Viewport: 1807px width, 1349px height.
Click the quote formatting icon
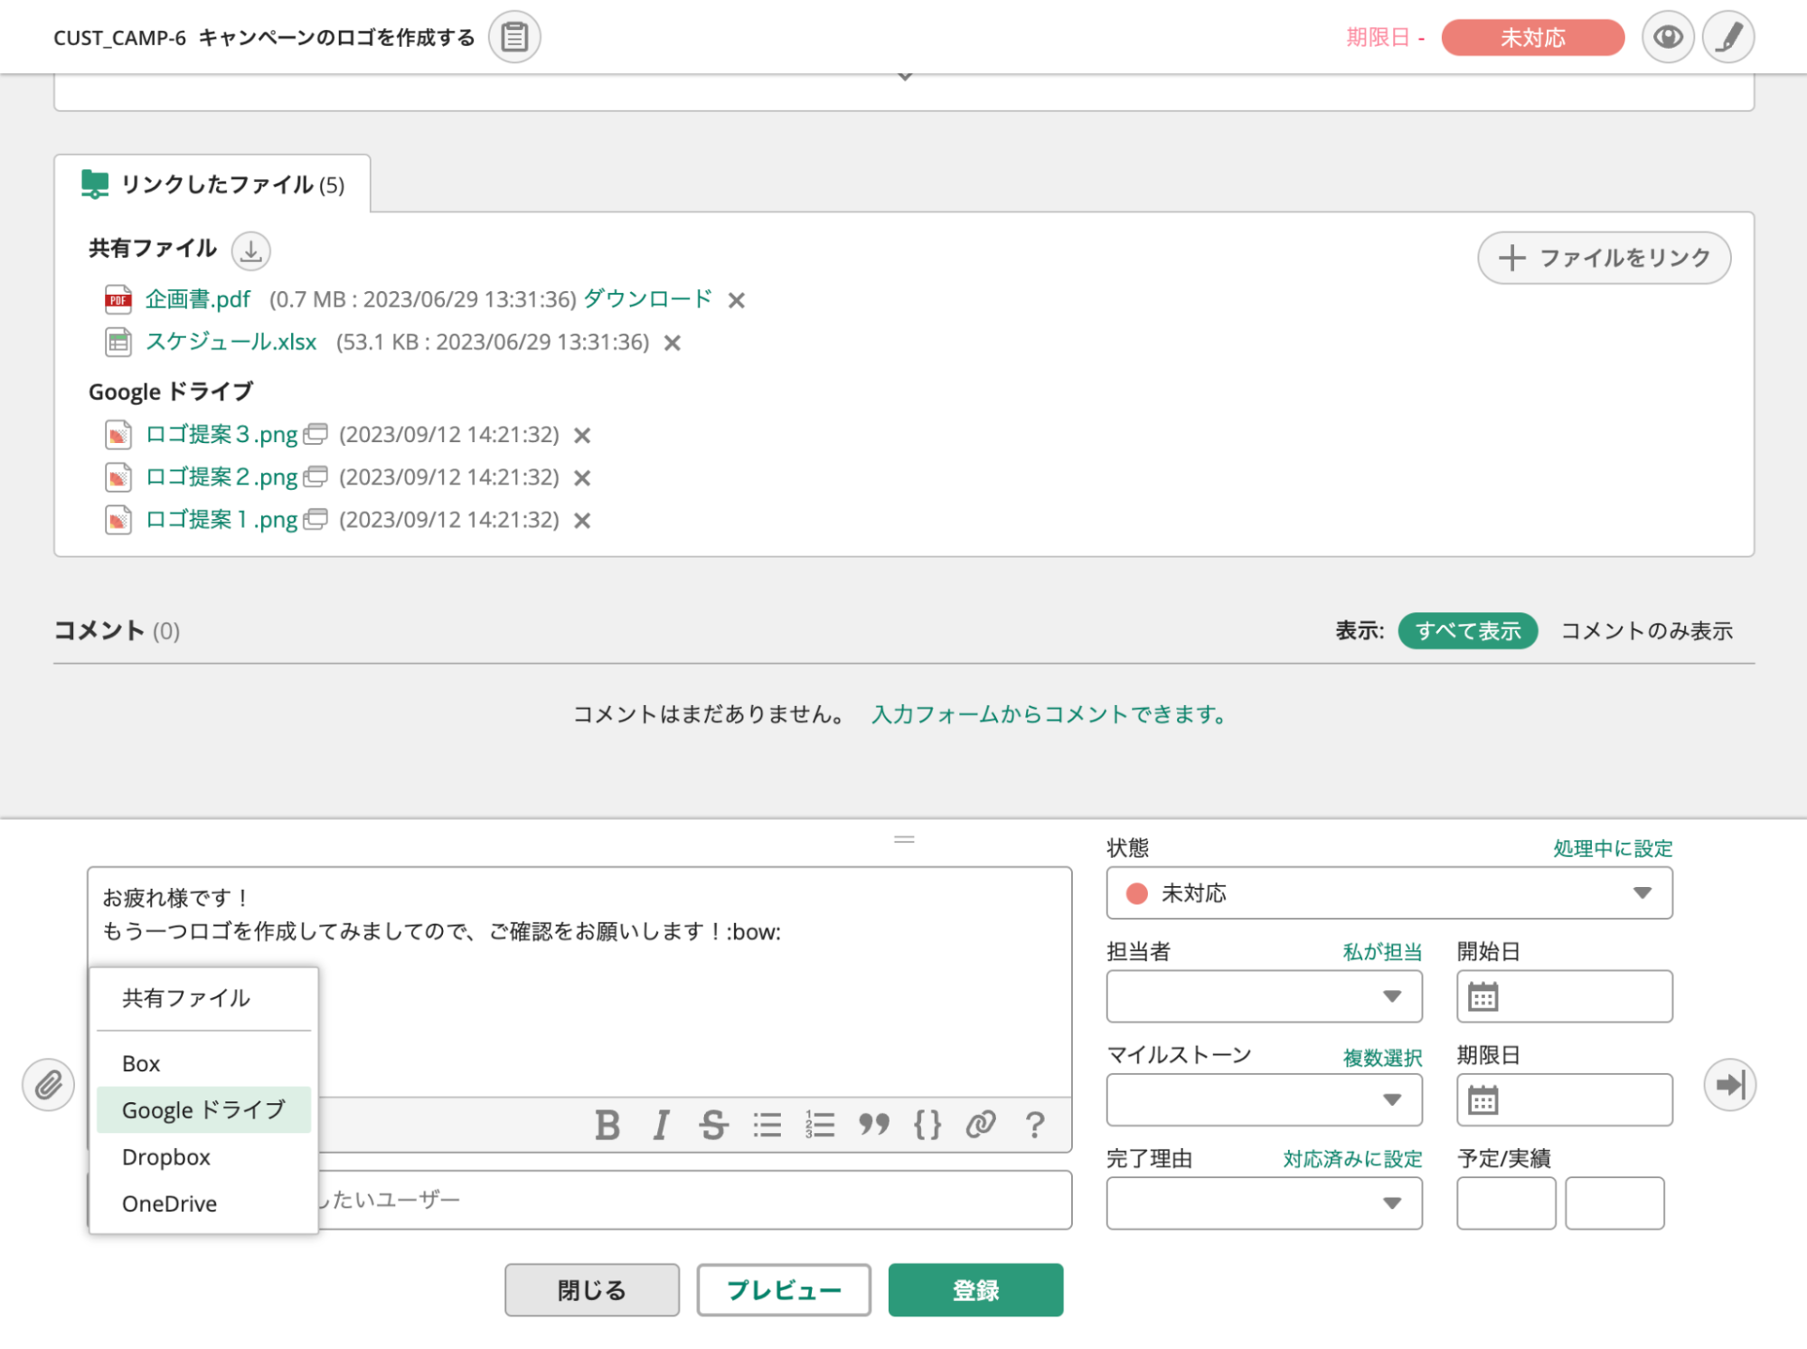pyautogui.click(x=873, y=1125)
